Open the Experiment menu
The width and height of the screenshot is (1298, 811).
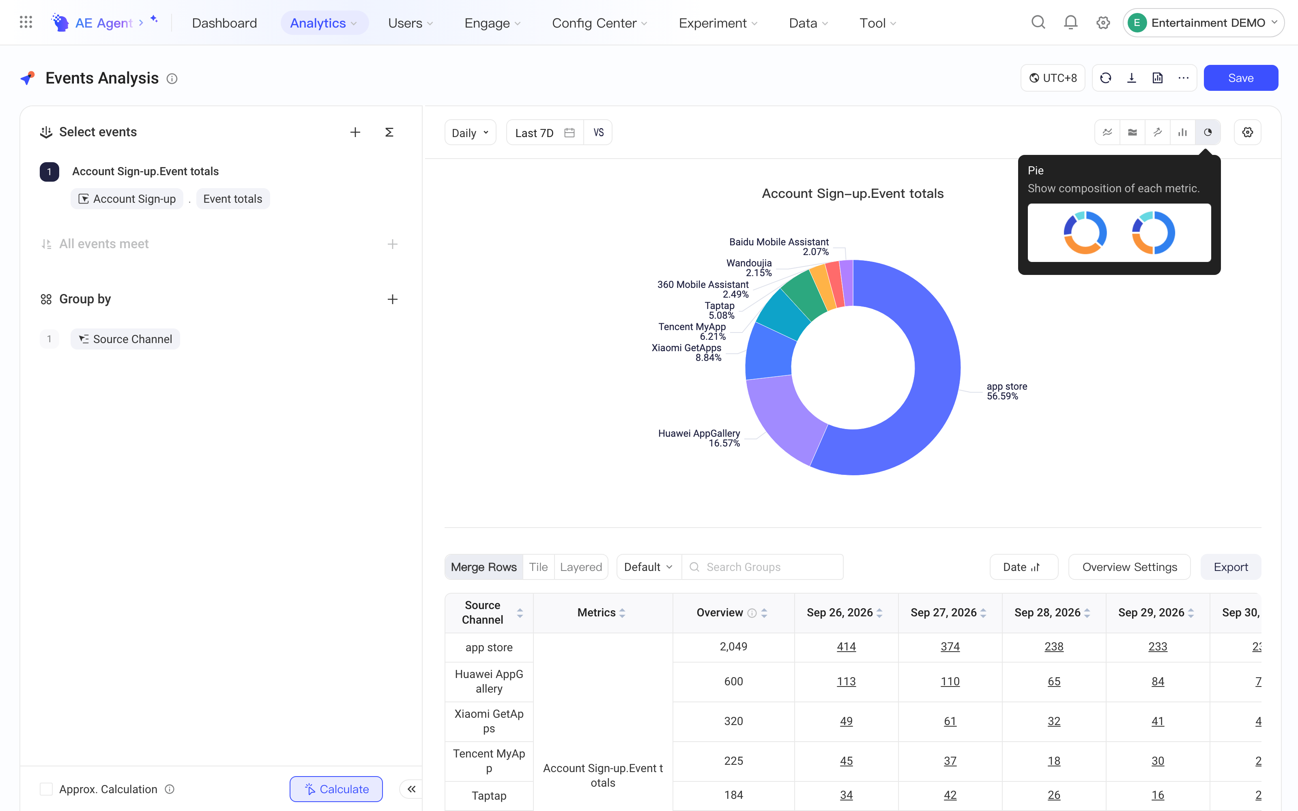(718, 23)
